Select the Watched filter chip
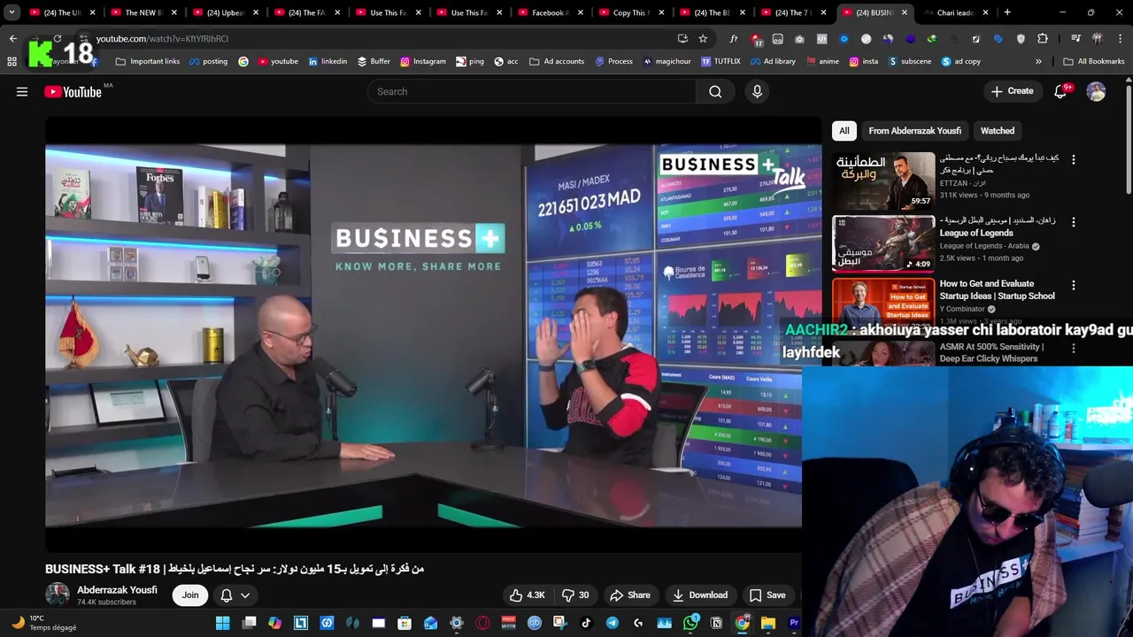This screenshot has height=637, width=1133. pos(997,131)
